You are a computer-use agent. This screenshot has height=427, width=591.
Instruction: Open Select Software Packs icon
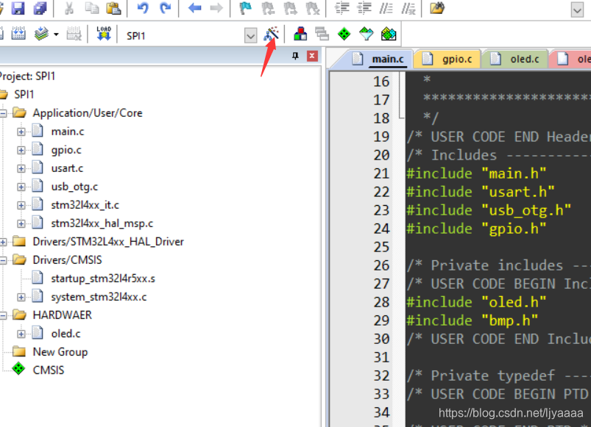tap(366, 34)
